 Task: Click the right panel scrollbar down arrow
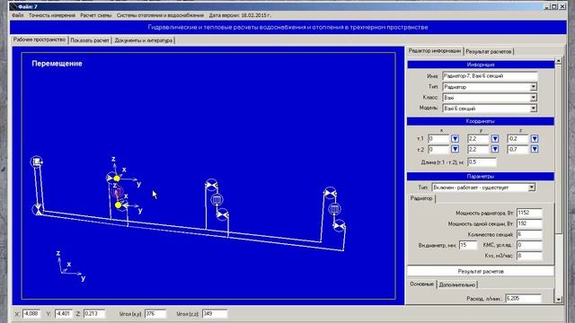[x=558, y=299]
